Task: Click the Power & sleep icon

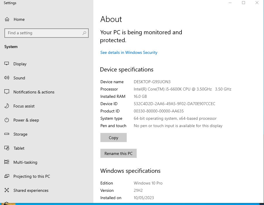Action: [x=6, y=120]
